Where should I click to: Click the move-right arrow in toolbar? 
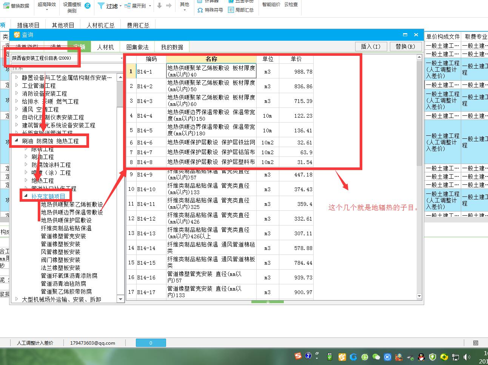pyautogui.click(x=169, y=6)
